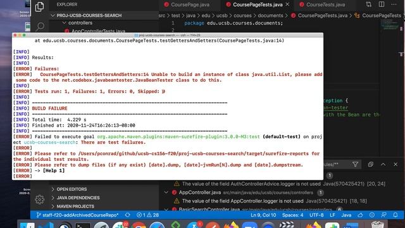This screenshot has height=228, width=405.
Task: Click the Open Changes icon in the editor title
Action: (369, 4)
